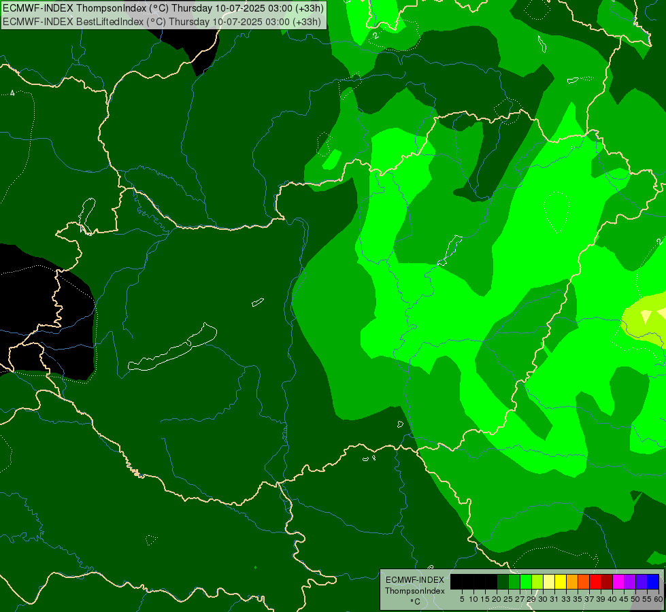Click the ThompsonIndex title line at top

tap(163, 8)
